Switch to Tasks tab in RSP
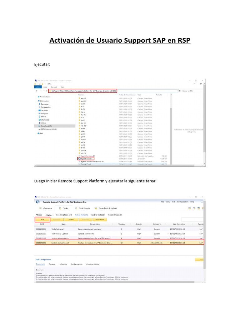The width and height of the screenshot is (240, 321). click(63, 208)
